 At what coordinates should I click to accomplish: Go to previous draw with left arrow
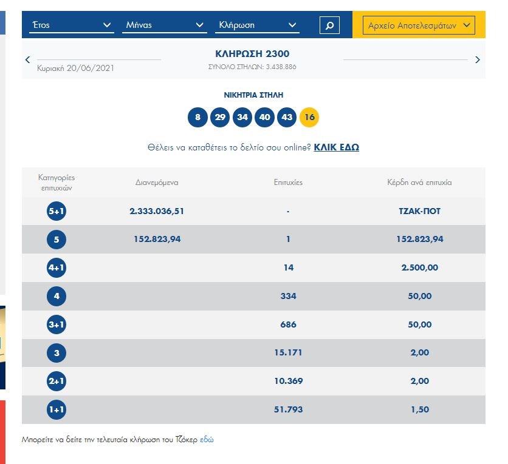click(x=28, y=59)
